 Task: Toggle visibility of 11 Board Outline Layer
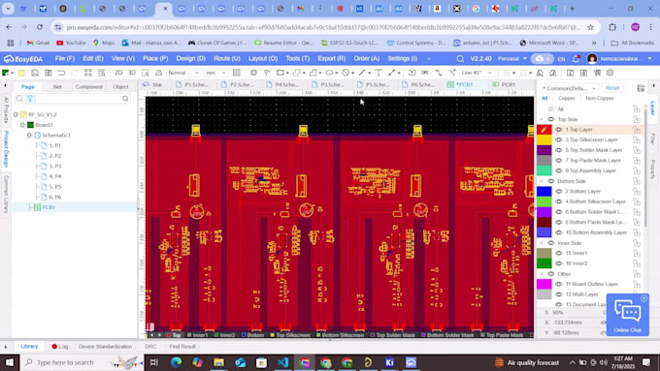click(558, 284)
